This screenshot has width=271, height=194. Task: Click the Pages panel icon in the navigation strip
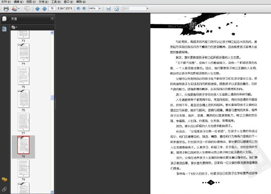[x=5, y=18]
